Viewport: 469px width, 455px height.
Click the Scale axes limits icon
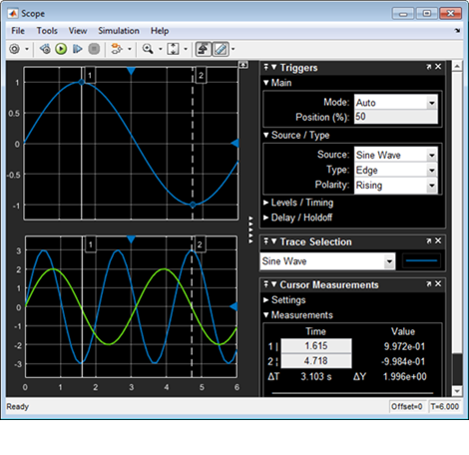(173, 49)
